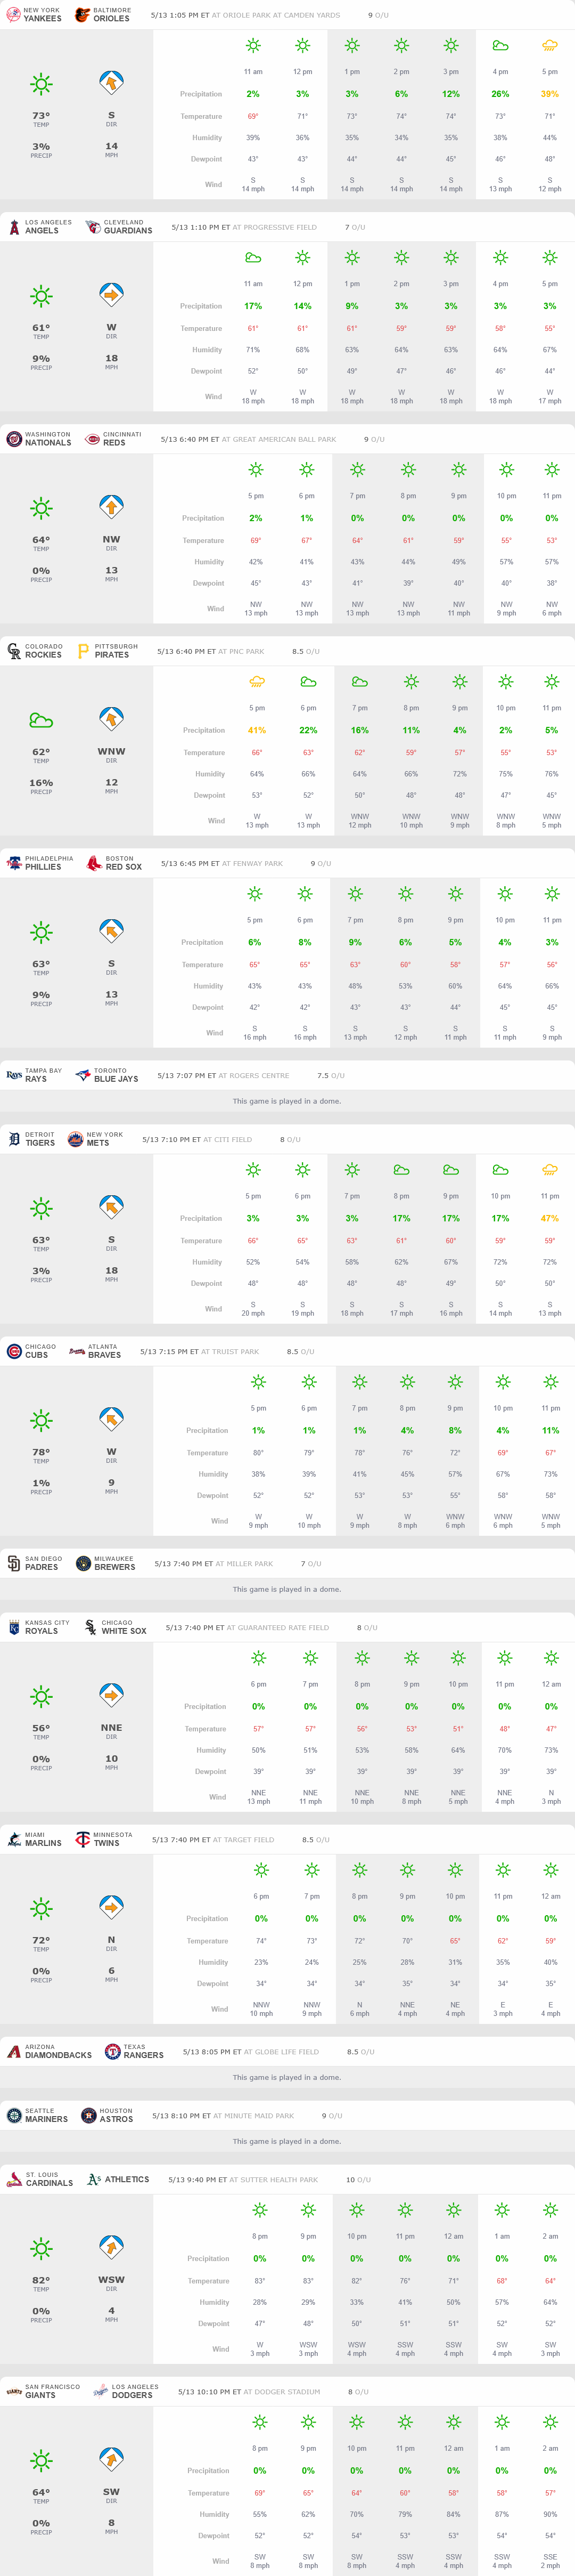Click the Chicago White Sox logo
The width and height of the screenshot is (575, 2576).
91,1627
